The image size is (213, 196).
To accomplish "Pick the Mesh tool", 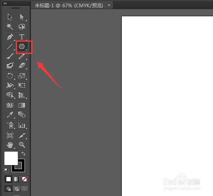I will pos(10,105).
